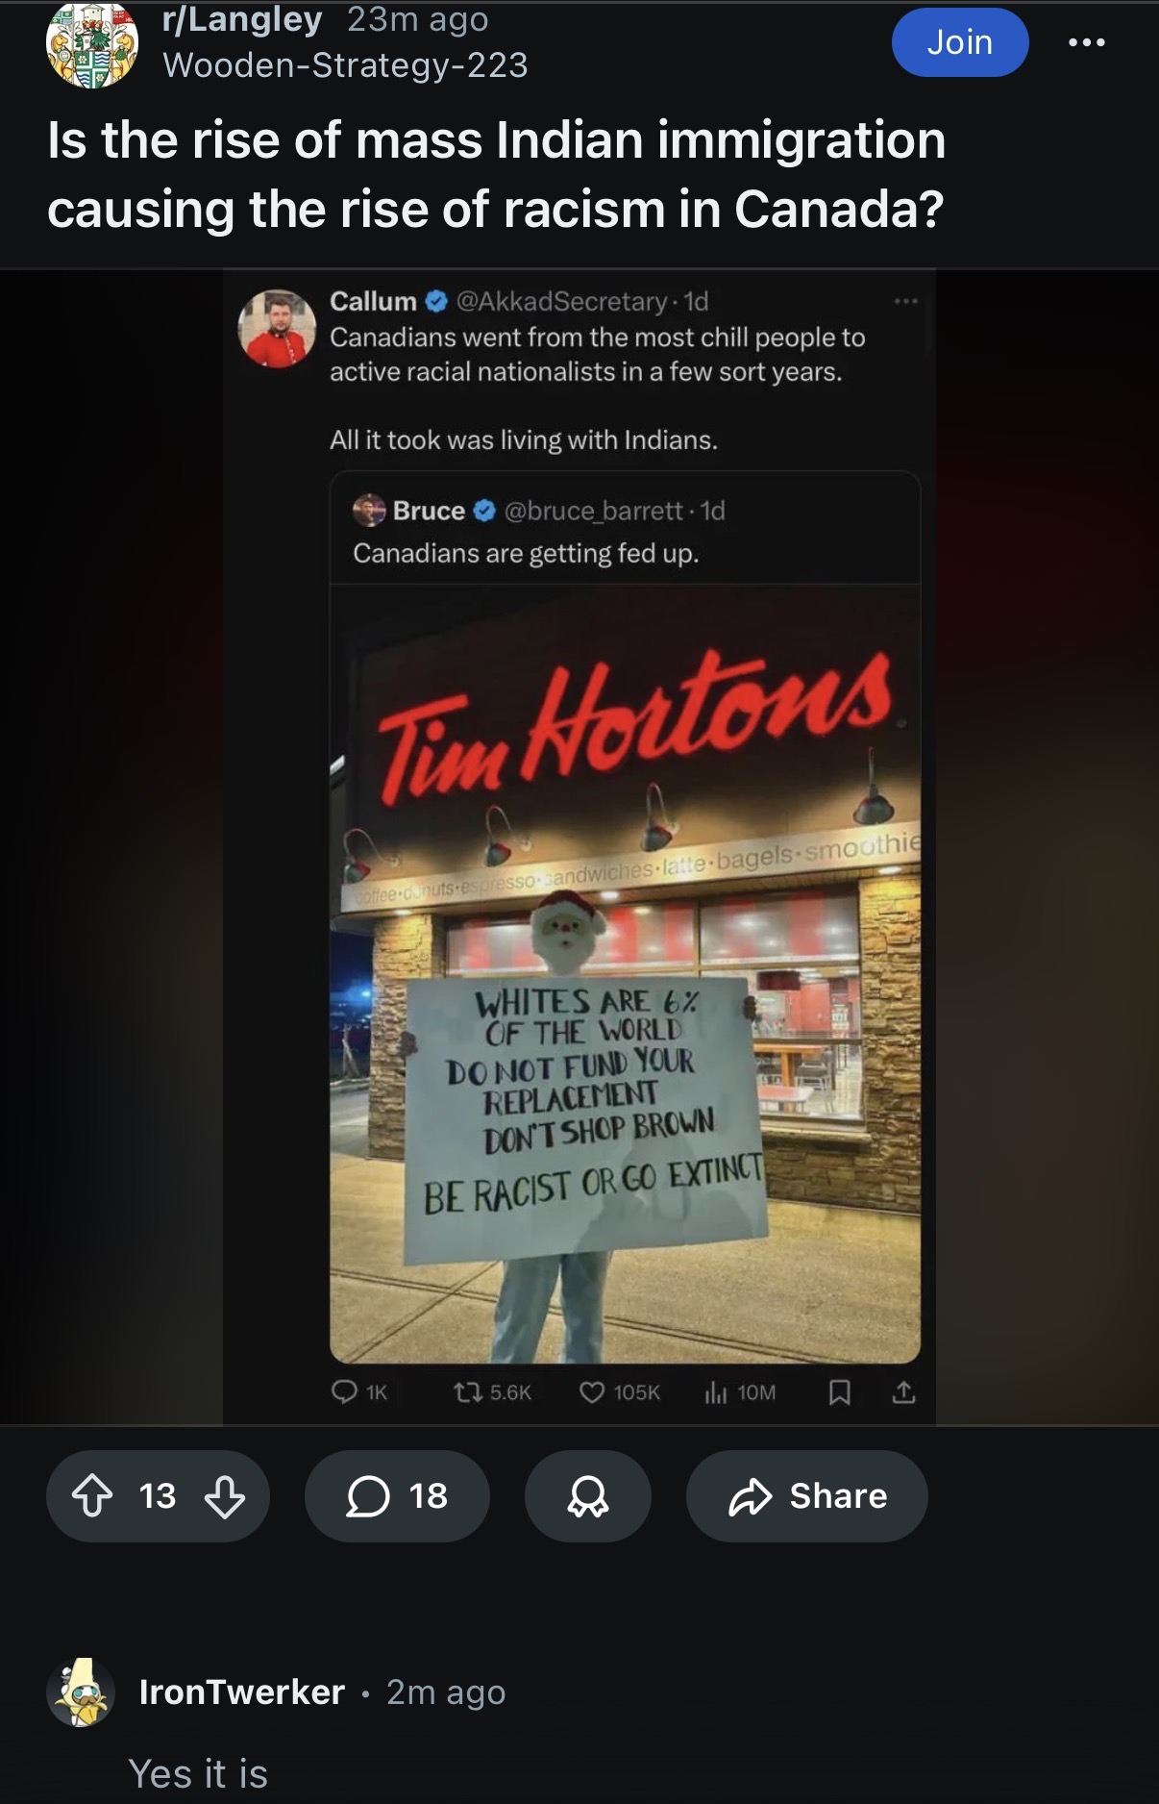1159x1804 pixels.
Task: Open IronTwerker's avatar
Action: click(81, 1692)
